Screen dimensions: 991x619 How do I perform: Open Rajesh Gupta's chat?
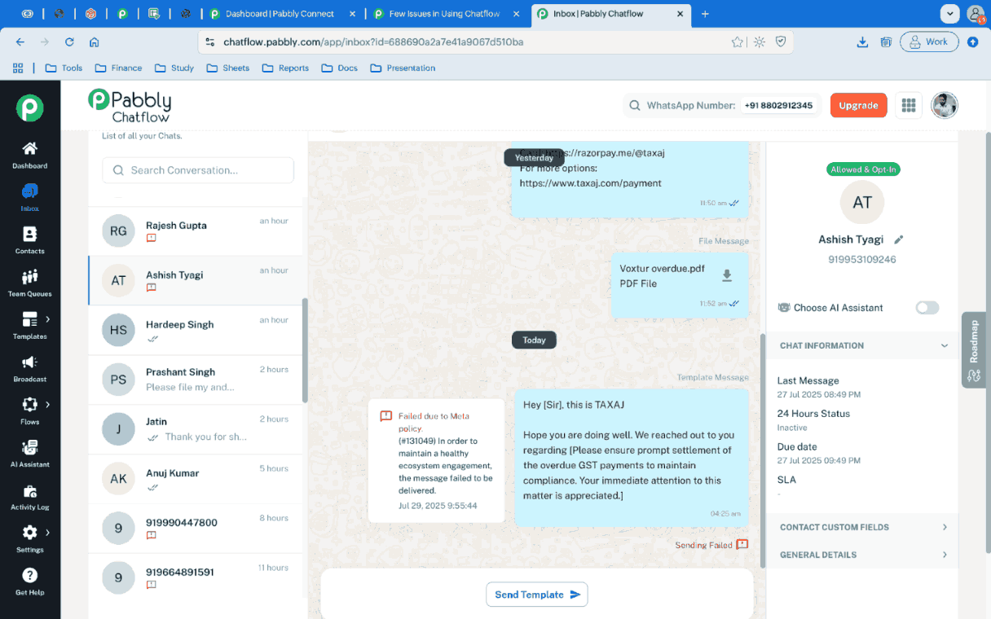(196, 231)
